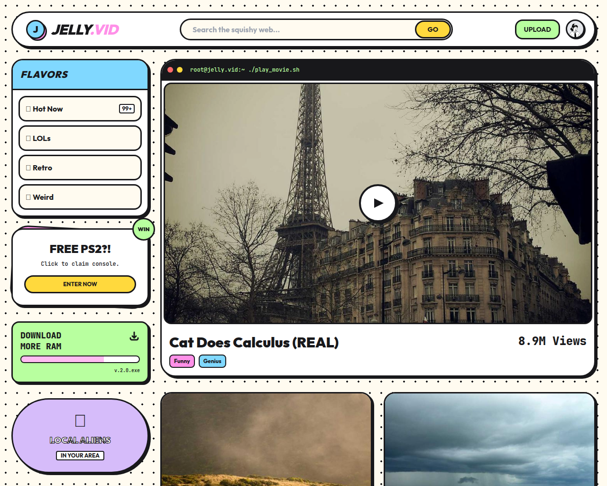Click the Local Aliens placeholder icon
The width and height of the screenshot is (607, 486).
pyautogui.click(x=80, y=421)
